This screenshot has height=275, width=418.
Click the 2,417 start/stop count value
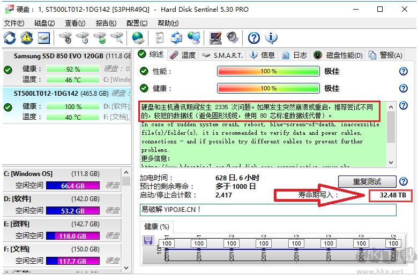(x=223, y=195)
